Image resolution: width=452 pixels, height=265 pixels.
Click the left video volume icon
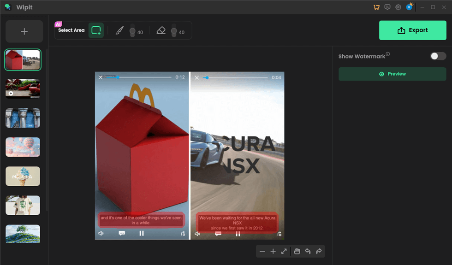(x=101, y=233)
